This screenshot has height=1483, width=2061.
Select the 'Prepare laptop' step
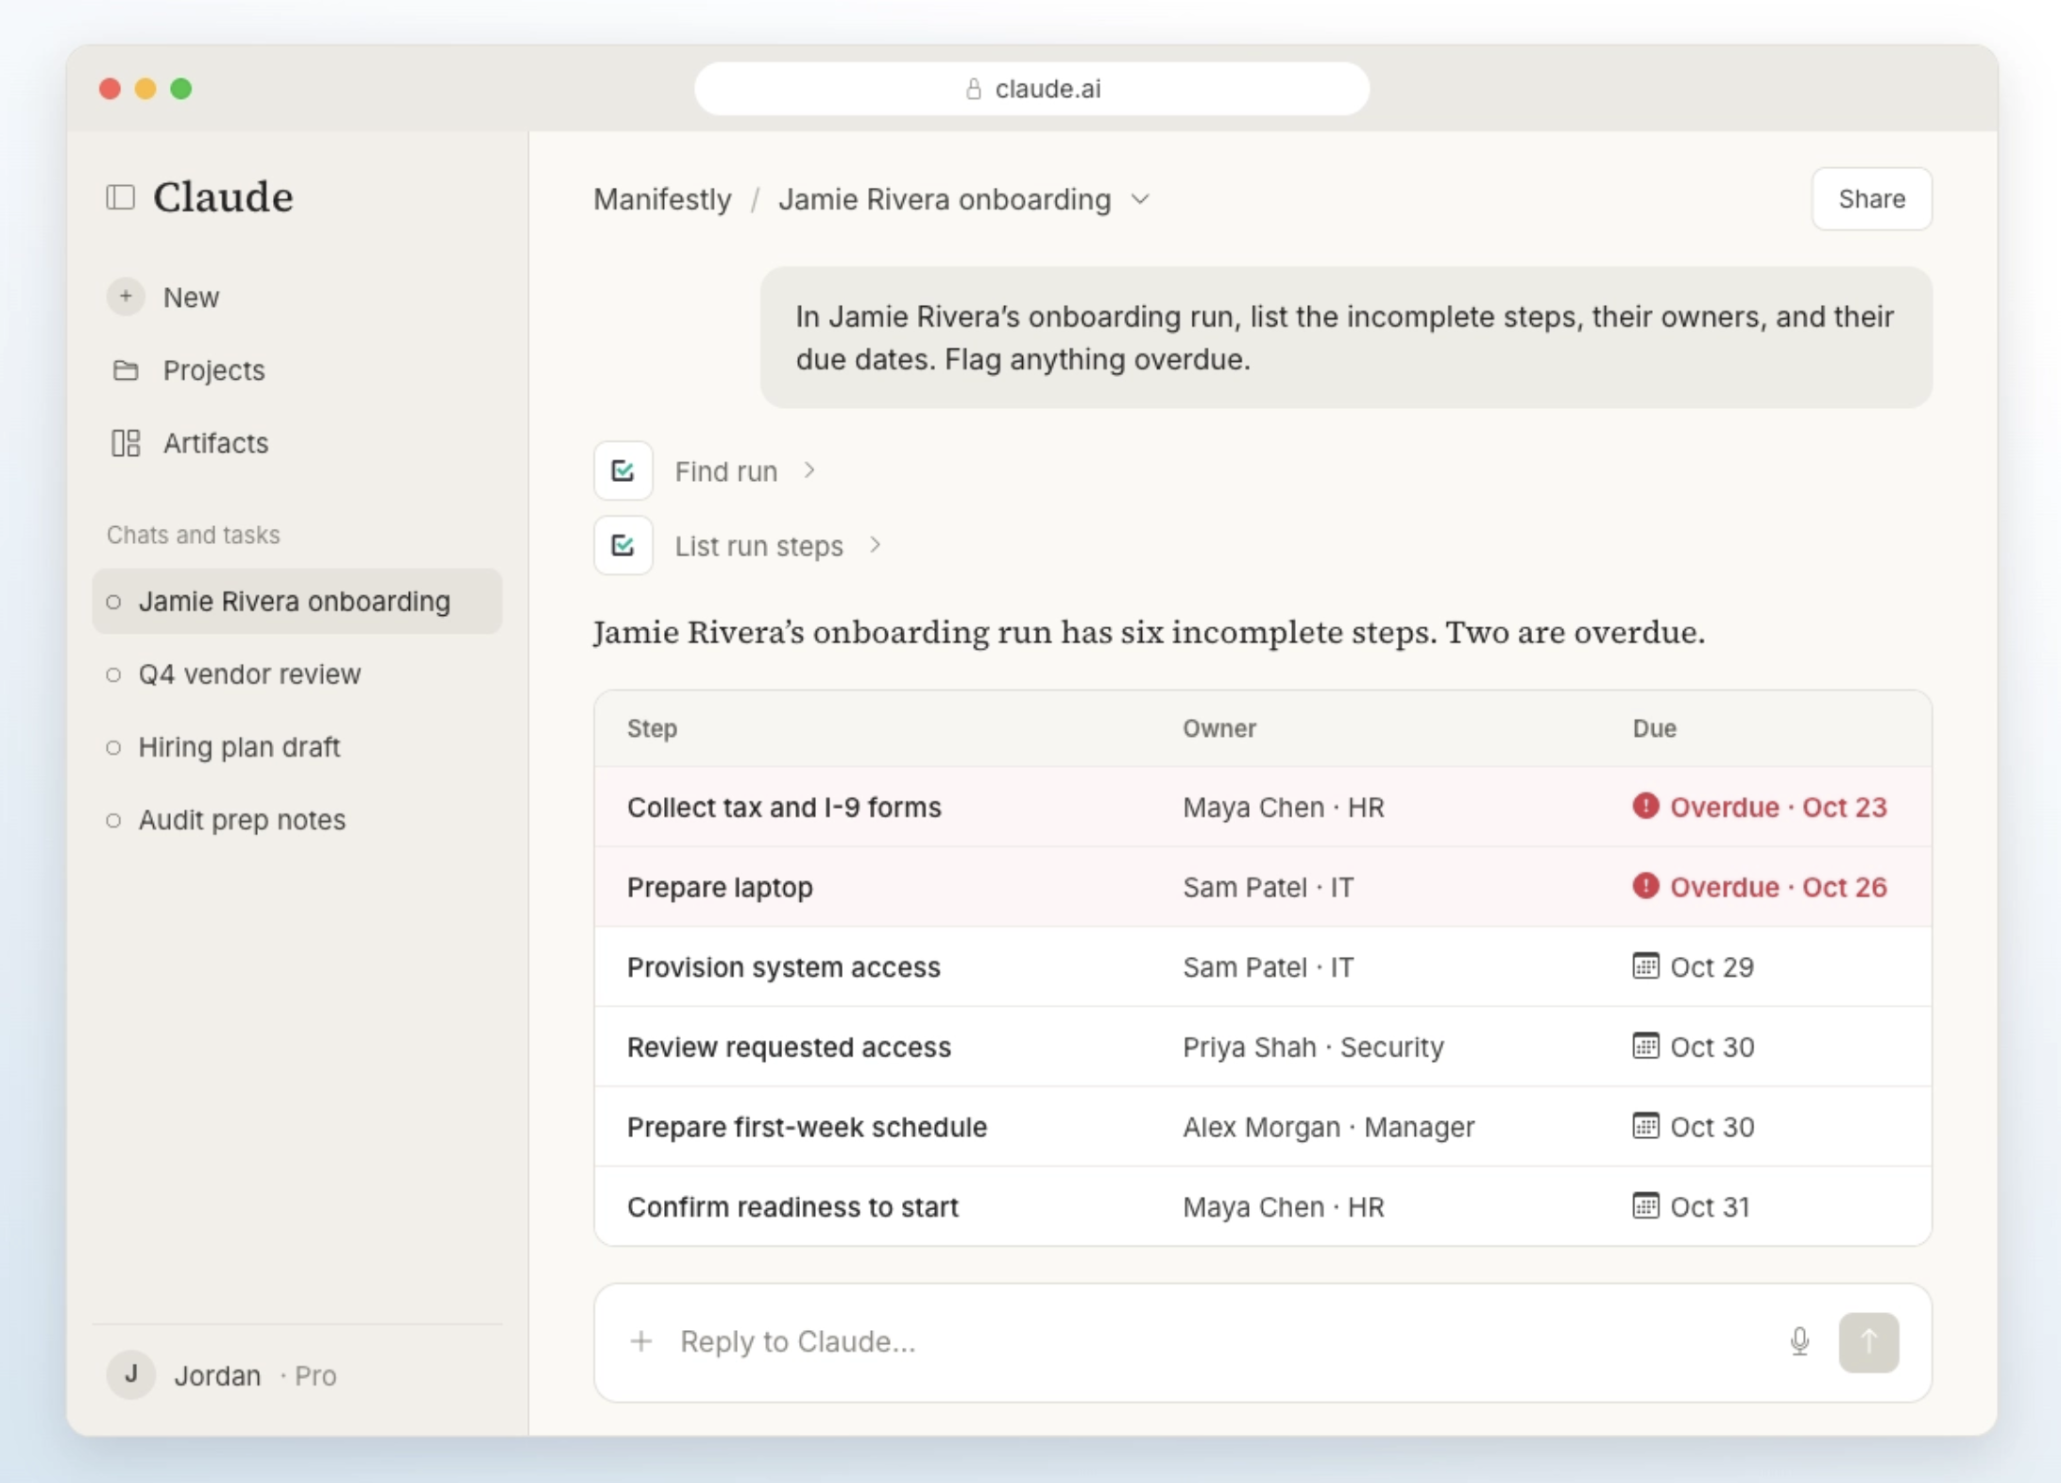pos(720,888)
